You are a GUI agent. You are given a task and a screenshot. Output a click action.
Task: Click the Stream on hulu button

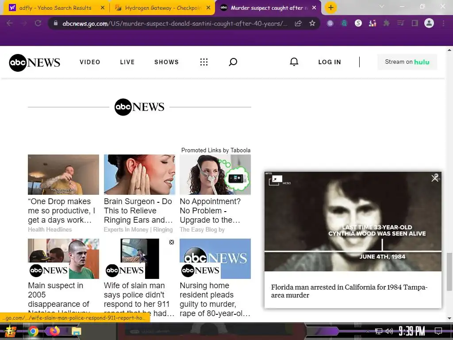(407, 62)
